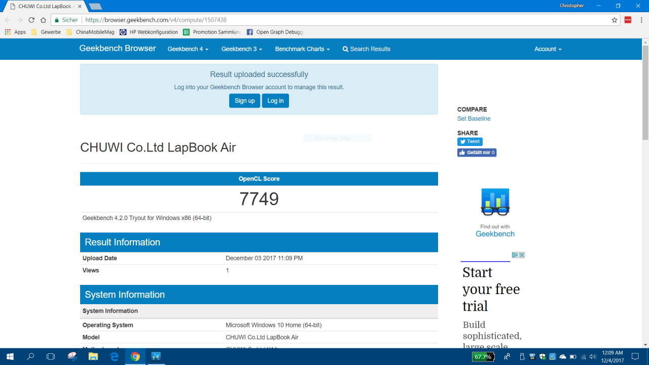Go to browser home page
This screenshot has height=365, width=649.
[44, 20]
